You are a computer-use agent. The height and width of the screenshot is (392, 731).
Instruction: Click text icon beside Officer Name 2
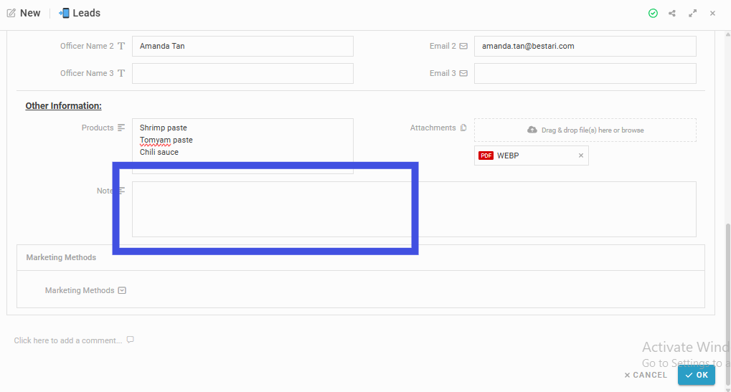coord(121,46)
